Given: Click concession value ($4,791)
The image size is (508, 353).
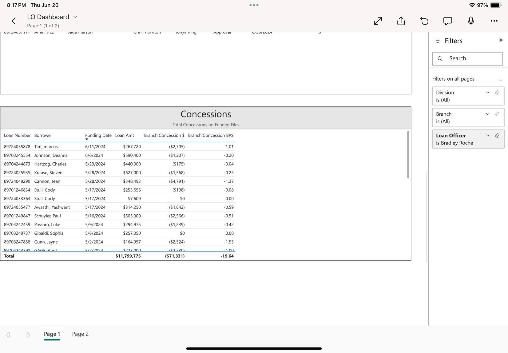Looking at the screenshot, I should [x=177, y=181].
